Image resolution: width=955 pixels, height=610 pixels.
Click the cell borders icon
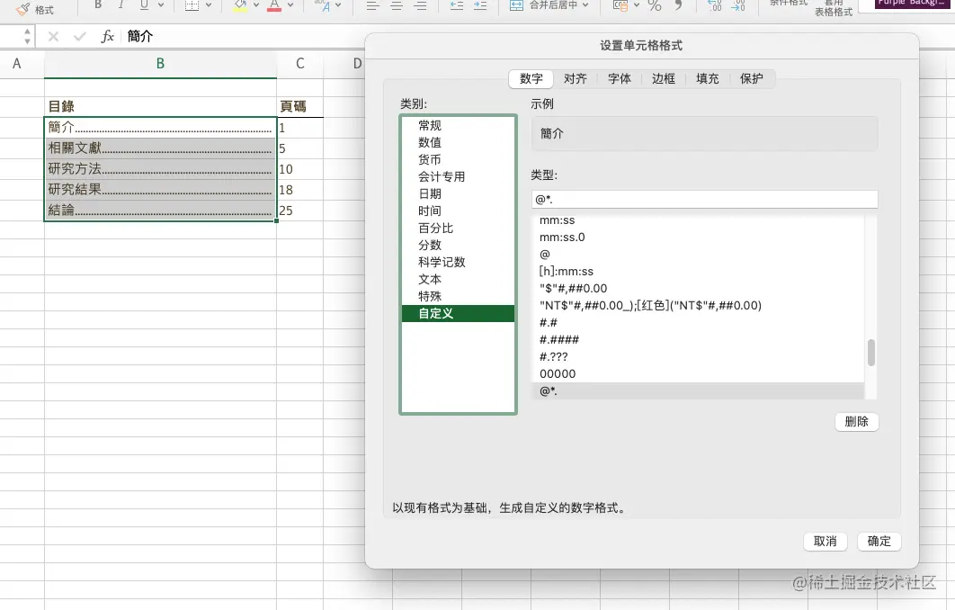tap(192, 4)
